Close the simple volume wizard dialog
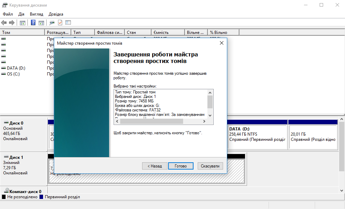This screenshot has height=209, width=345. [221, 43]
